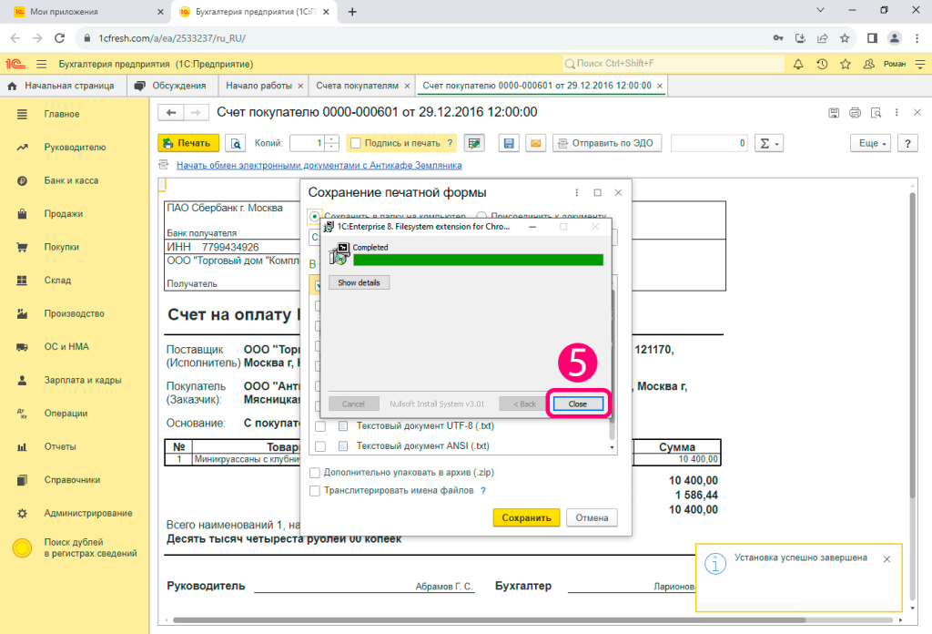Open print preview magnifier icon
Image resolution: width=932 pixels, height=634 pixels.
236,143
